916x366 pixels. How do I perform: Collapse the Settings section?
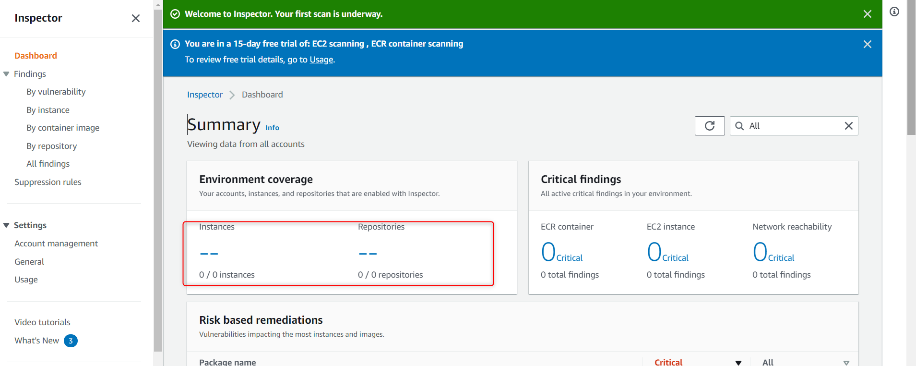coord(6,225)
